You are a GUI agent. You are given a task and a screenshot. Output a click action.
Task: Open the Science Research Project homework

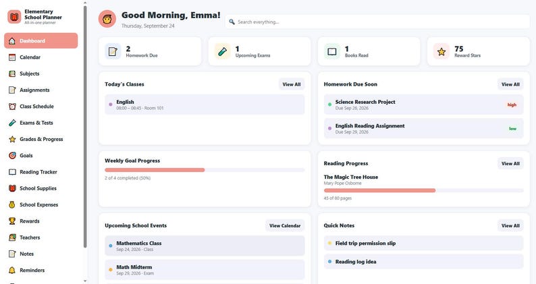(423, 105)
